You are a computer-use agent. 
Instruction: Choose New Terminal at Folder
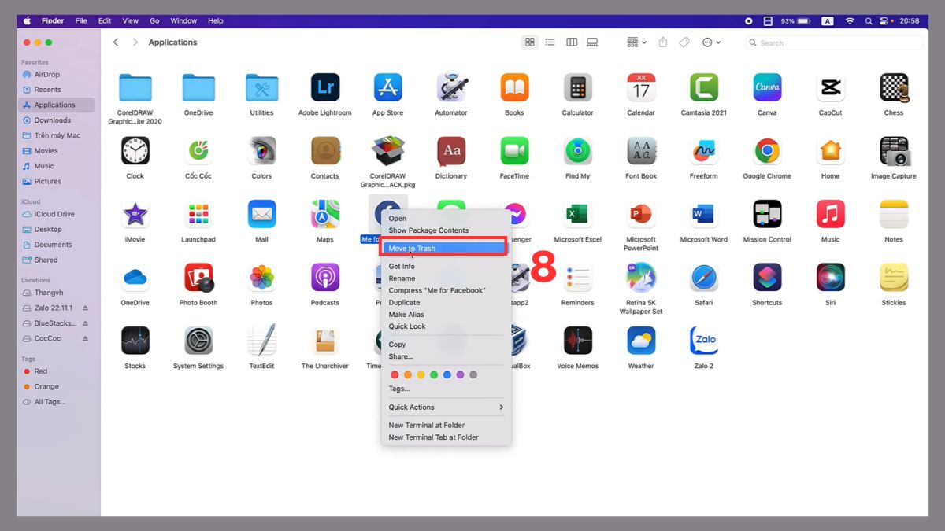(x=446, y=425)
